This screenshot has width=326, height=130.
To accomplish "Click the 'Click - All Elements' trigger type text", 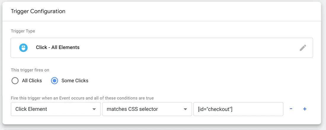I will click(57, 48).
